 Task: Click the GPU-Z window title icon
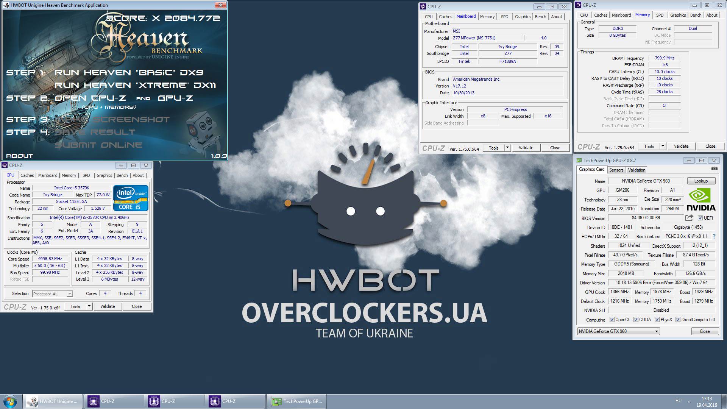[x=579, y=160]
